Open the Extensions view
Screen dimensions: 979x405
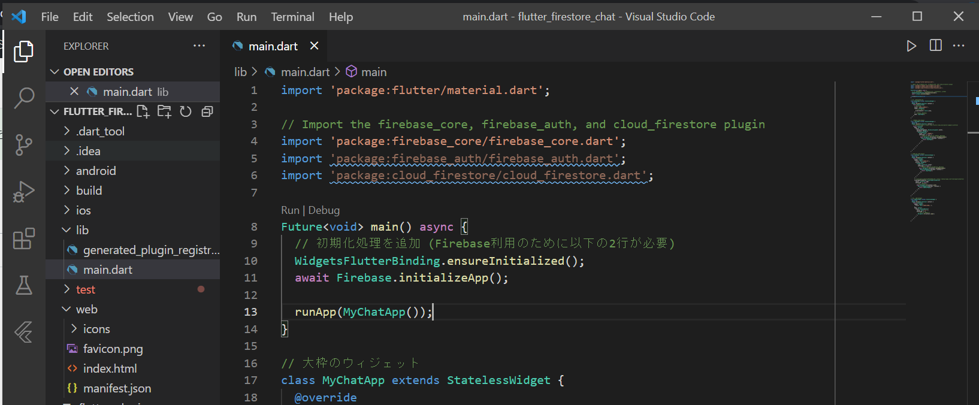coord(23,238)
